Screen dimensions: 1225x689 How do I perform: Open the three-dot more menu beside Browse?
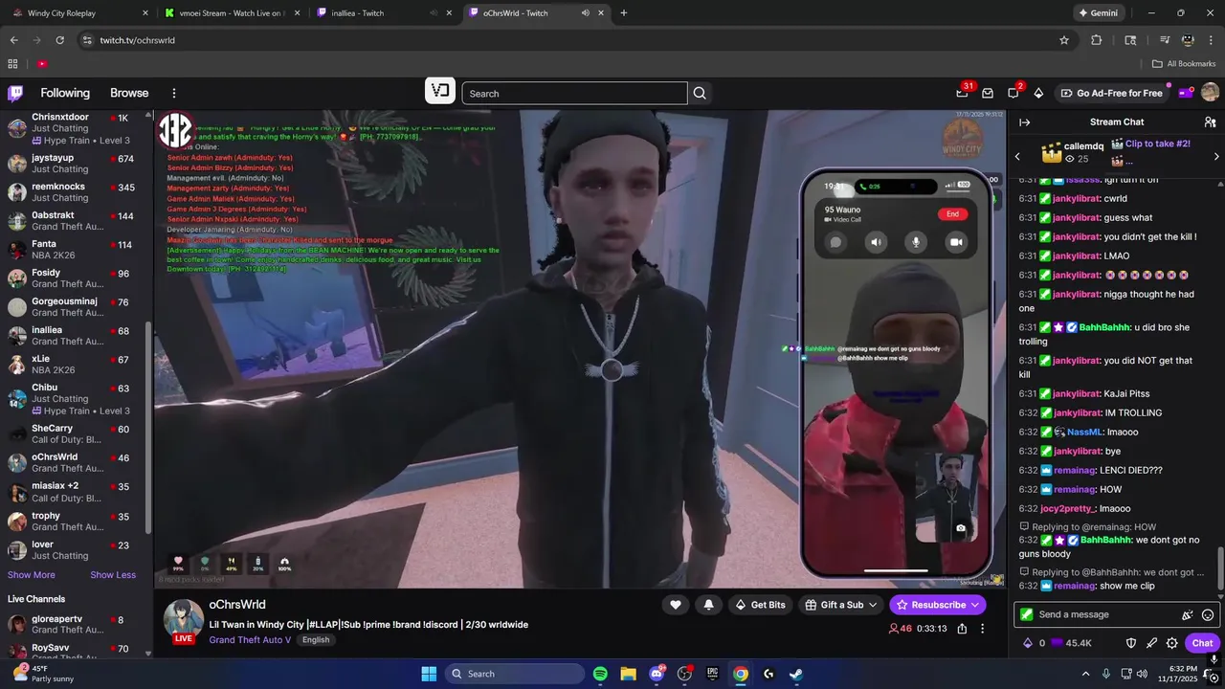(174, 93)
